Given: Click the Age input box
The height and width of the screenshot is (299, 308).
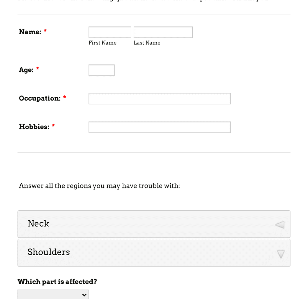Looking at the screenshot, I should 101,70.
